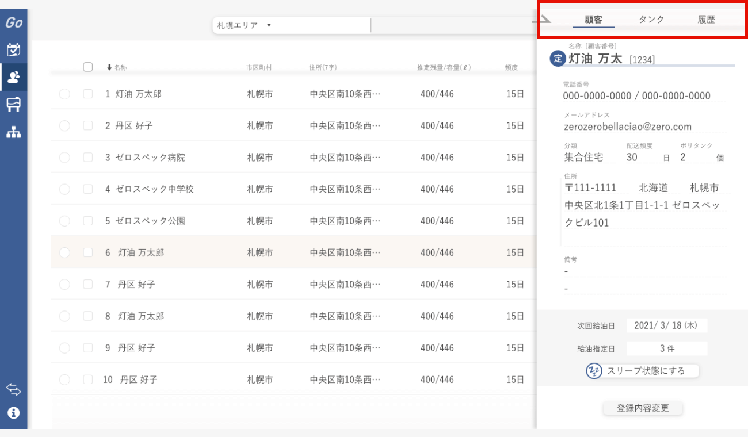
Task: Click the address line 中央区北1条1丁目1-1-1
Action: click(617, 205)
